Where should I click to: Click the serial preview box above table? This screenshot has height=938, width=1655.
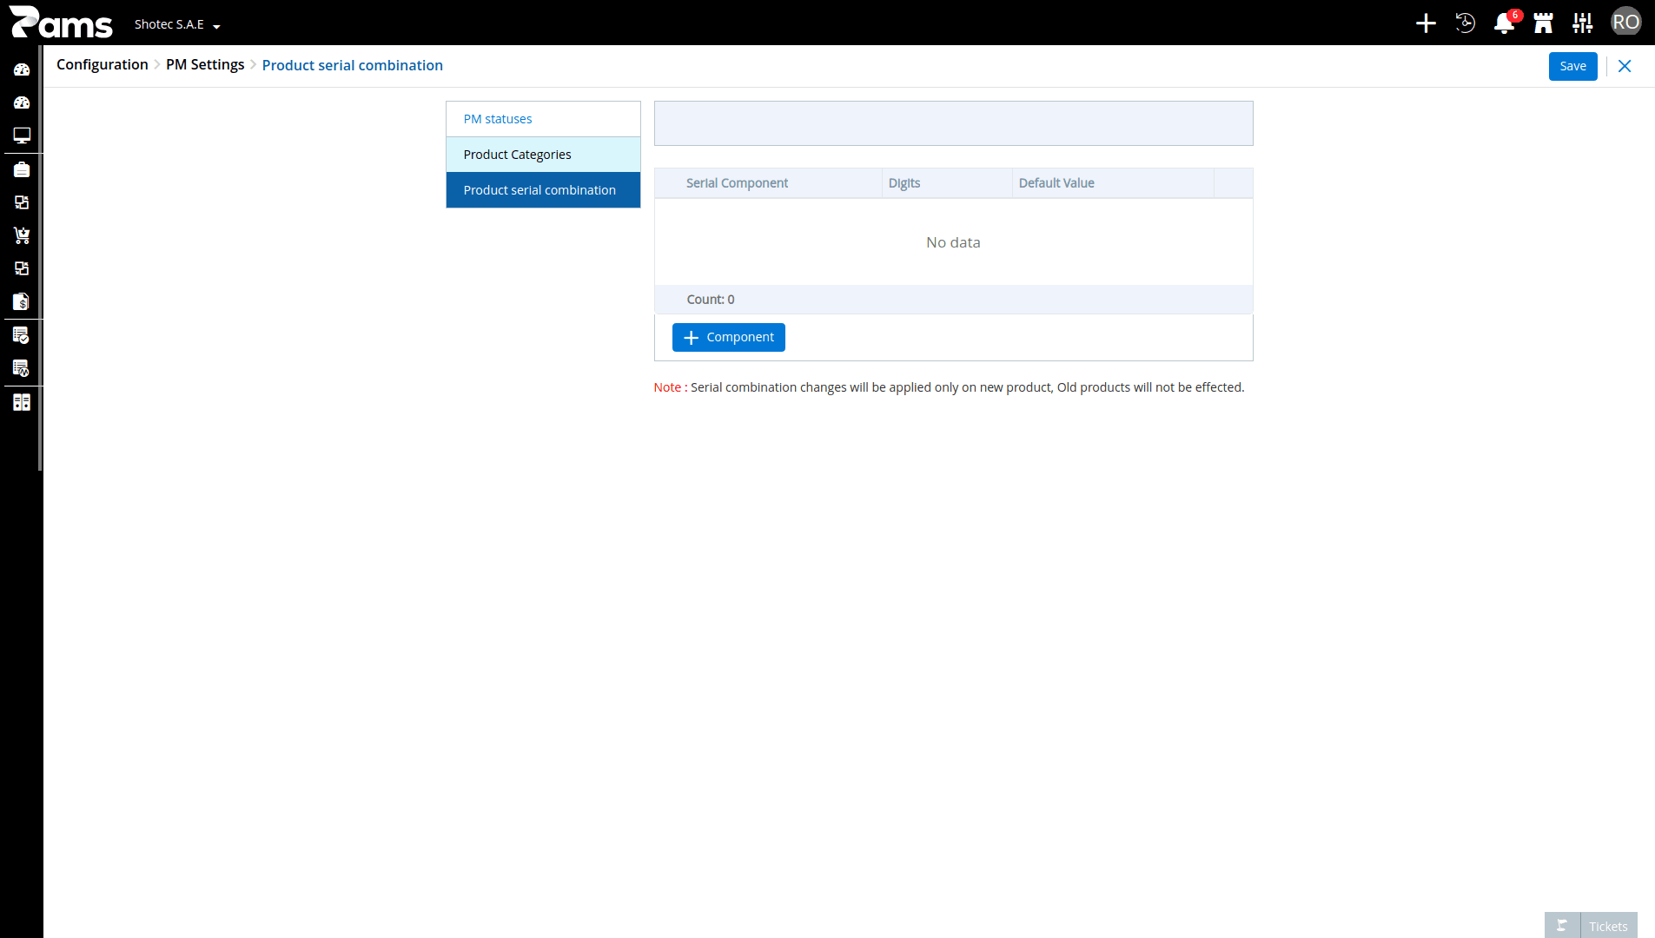coord(953,123)
